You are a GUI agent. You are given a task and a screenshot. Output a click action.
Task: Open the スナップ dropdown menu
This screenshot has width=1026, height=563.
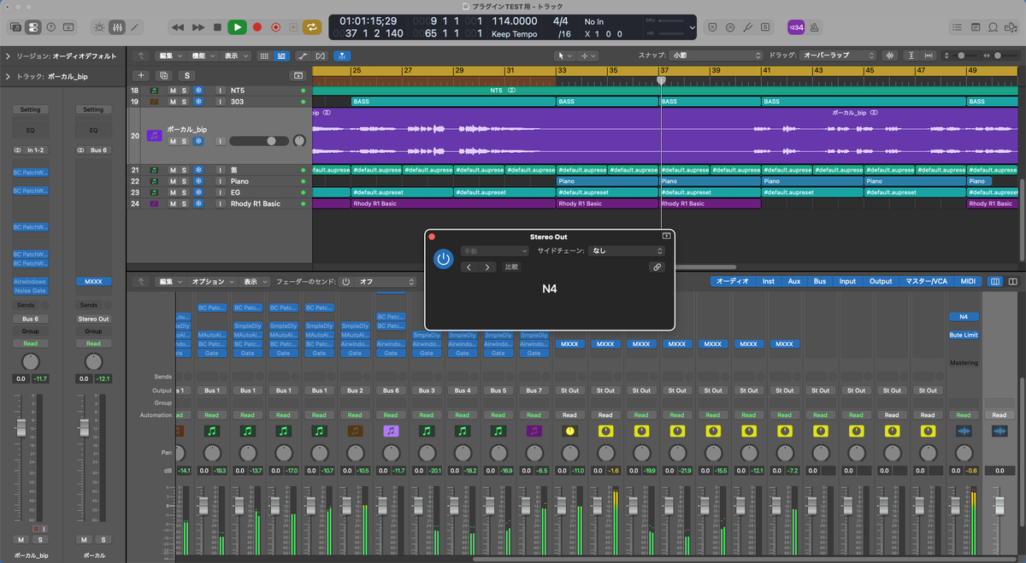[x=715, y=56]
